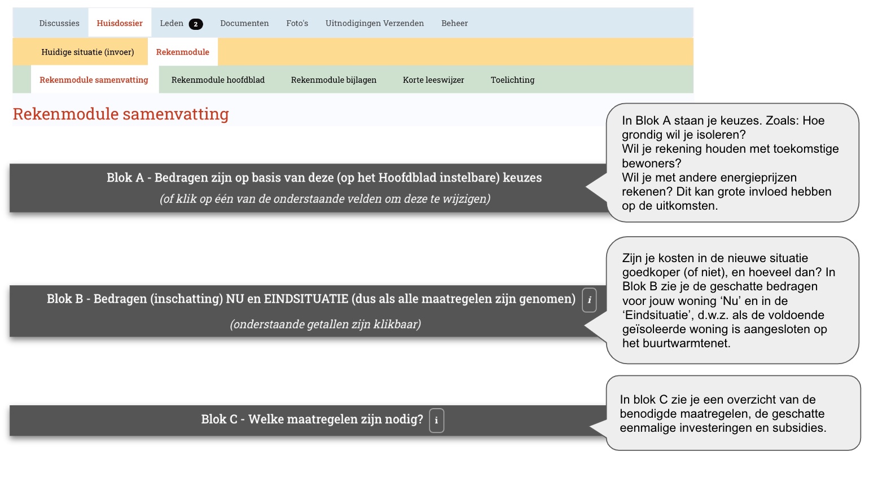
Task: Open Rekenmodule samenvatting tab
Action: 94,79
